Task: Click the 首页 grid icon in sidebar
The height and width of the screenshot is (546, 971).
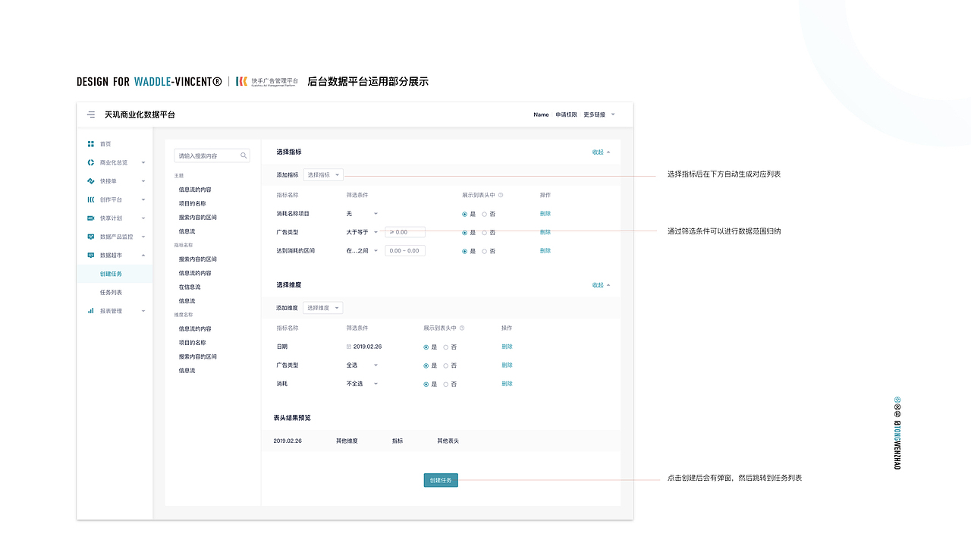Action: 91,143
